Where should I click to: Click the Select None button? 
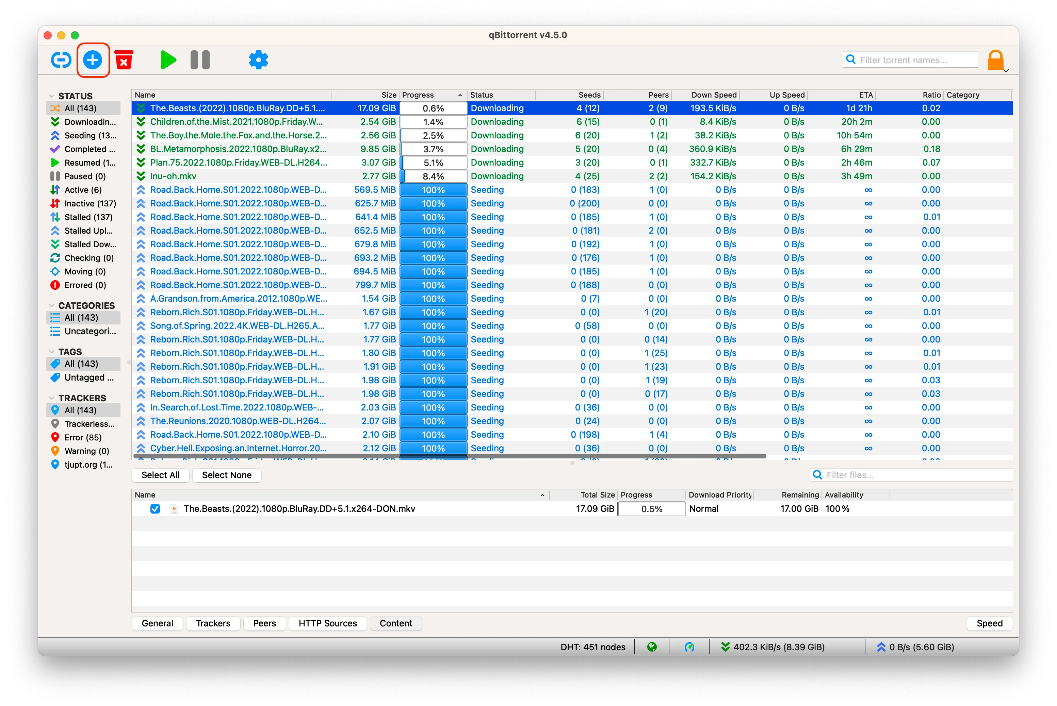coord(227,475)
